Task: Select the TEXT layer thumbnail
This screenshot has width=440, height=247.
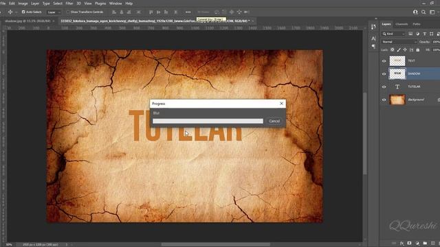Action: 397,61
